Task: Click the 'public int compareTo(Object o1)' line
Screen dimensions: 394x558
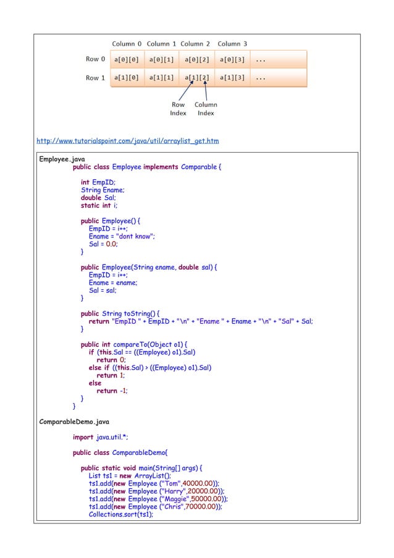Action: pyautogui.click(x=134, y=344)
